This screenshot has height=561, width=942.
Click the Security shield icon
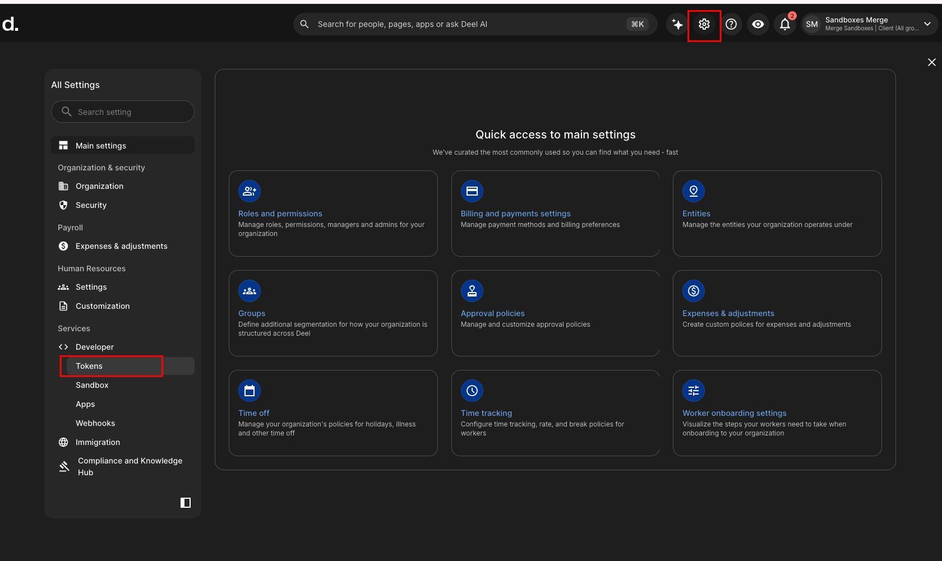(x=63, y=205)
